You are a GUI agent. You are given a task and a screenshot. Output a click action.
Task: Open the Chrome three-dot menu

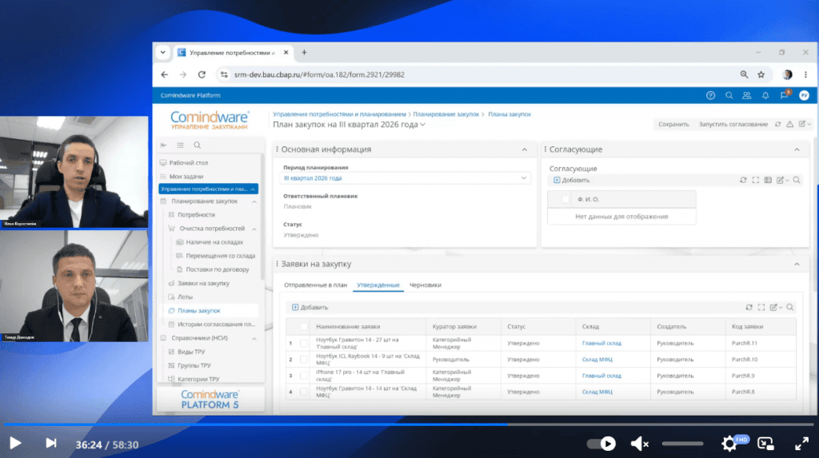point(805,74)
